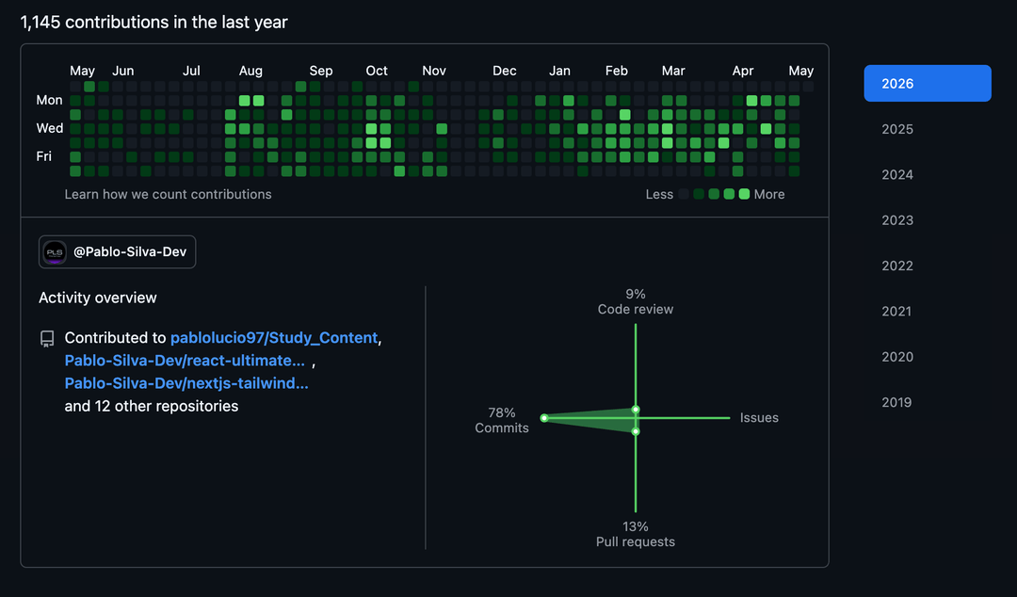Click the Feb month label
Viewport: 1017px width, 597px height.
[617, 71]
